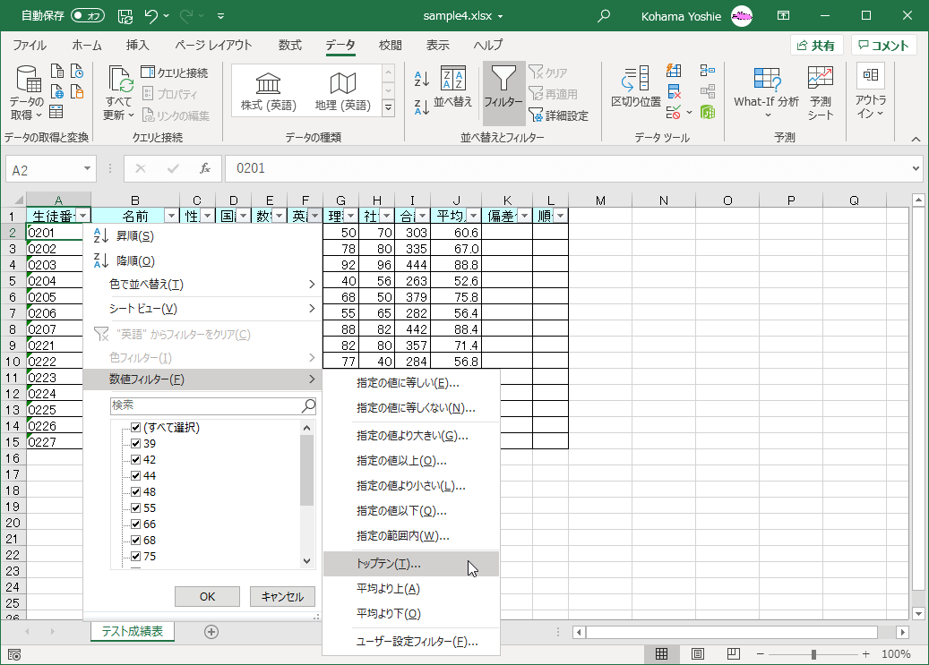This screenshot has width=929, height=665.
Task: Choose トップテン(T)... filter option
Action: (x=411, y=565)
